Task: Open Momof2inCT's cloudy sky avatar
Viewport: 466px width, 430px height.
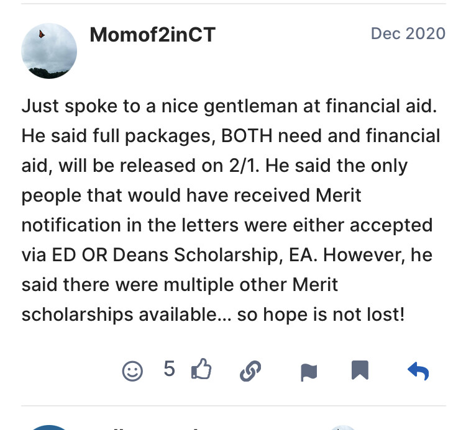Action: pyautogui.click(x=49, y=51)
